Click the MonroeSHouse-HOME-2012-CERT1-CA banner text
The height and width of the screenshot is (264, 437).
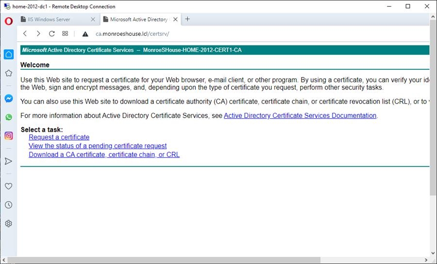coord(192,50)
